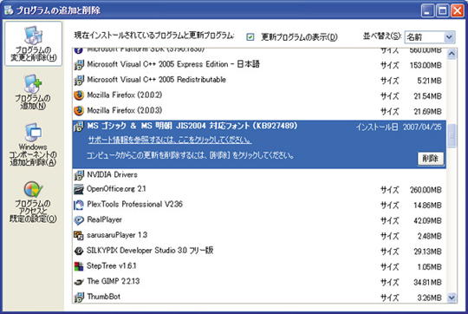Open Windows コンポーネントの追加と削除 icon
The height and width of the screenshot is (314, 468).
(x=33, y=145)
